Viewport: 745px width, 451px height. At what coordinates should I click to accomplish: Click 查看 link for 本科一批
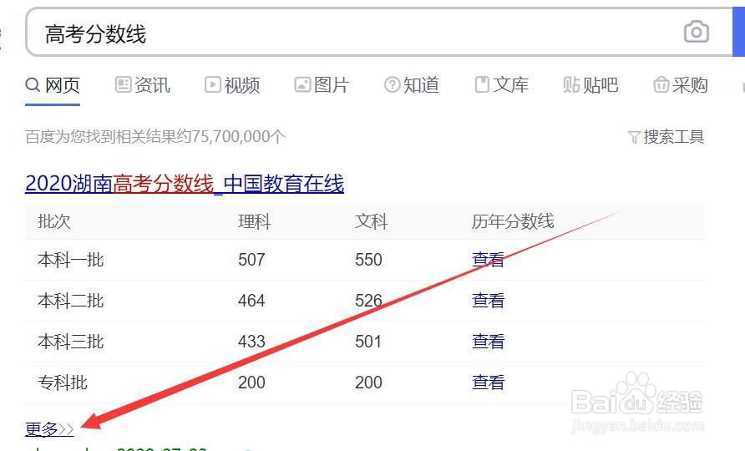point(488,260)
